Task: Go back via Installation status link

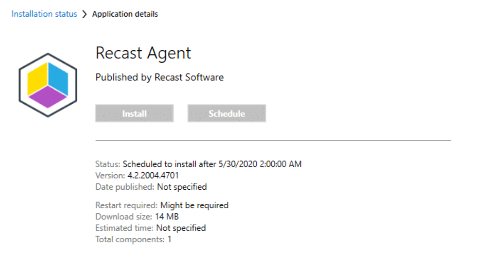Action: coord(44,14)
